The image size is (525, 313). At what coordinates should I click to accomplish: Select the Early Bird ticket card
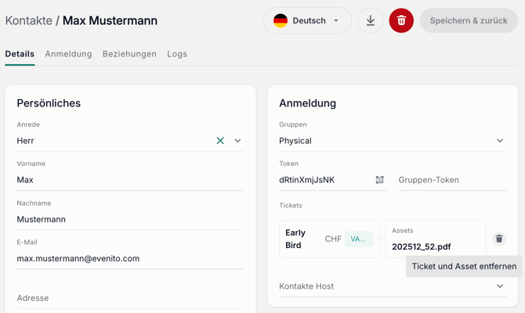(x=329, y=239)
